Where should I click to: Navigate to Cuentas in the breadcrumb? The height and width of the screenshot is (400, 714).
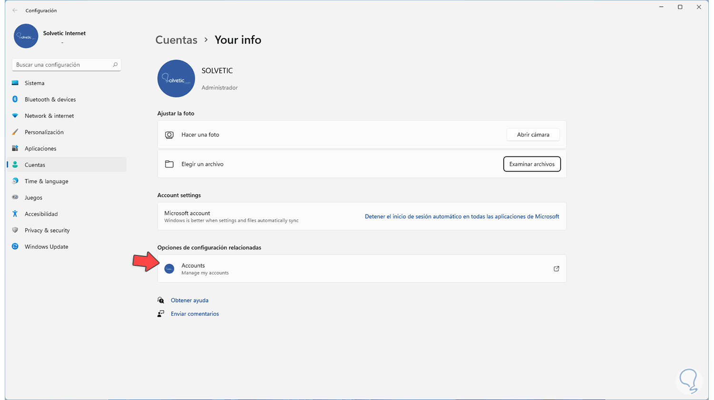pos(176,40)
